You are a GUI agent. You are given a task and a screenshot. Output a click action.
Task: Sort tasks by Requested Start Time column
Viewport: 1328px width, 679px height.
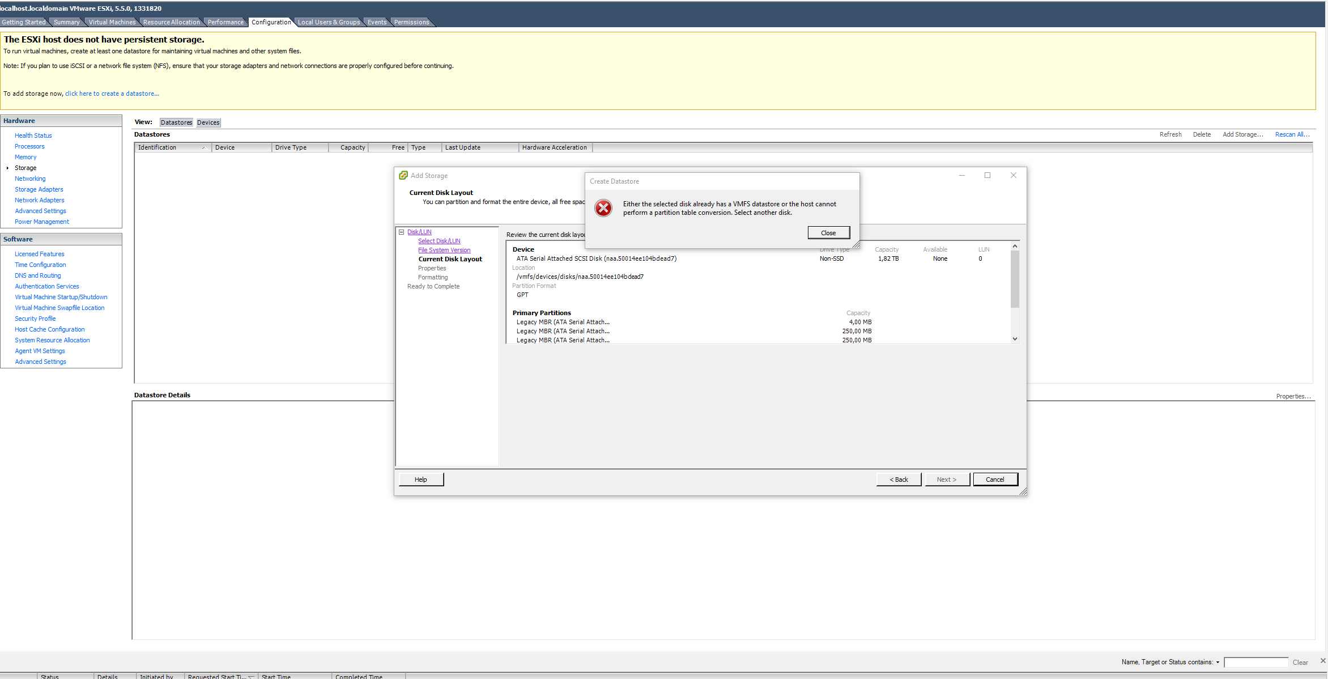coord(221,676)
